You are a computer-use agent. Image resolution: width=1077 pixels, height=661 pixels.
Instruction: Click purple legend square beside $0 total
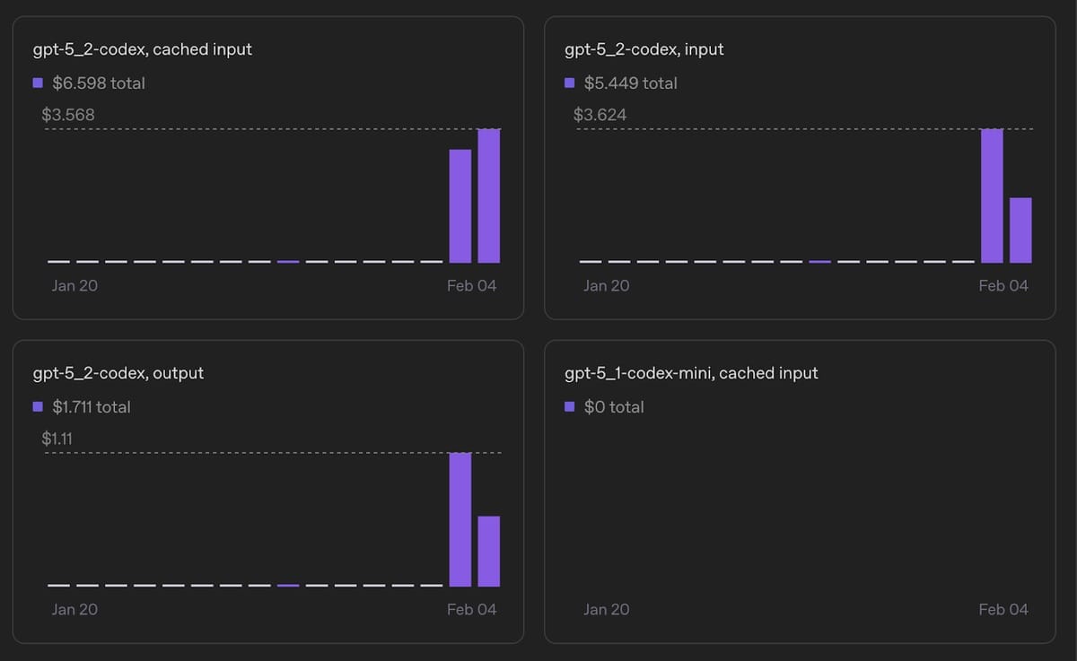570,407
